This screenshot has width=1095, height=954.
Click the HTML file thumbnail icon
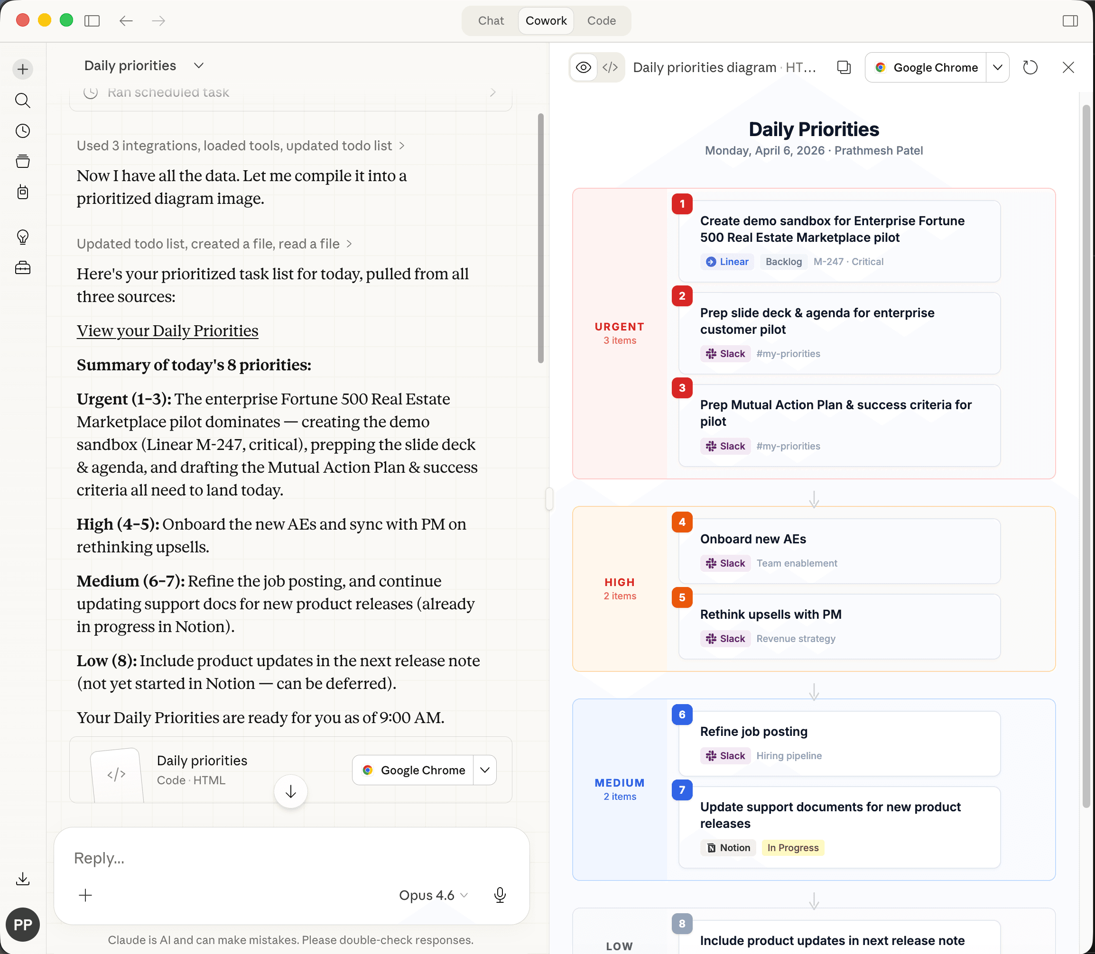117,774
